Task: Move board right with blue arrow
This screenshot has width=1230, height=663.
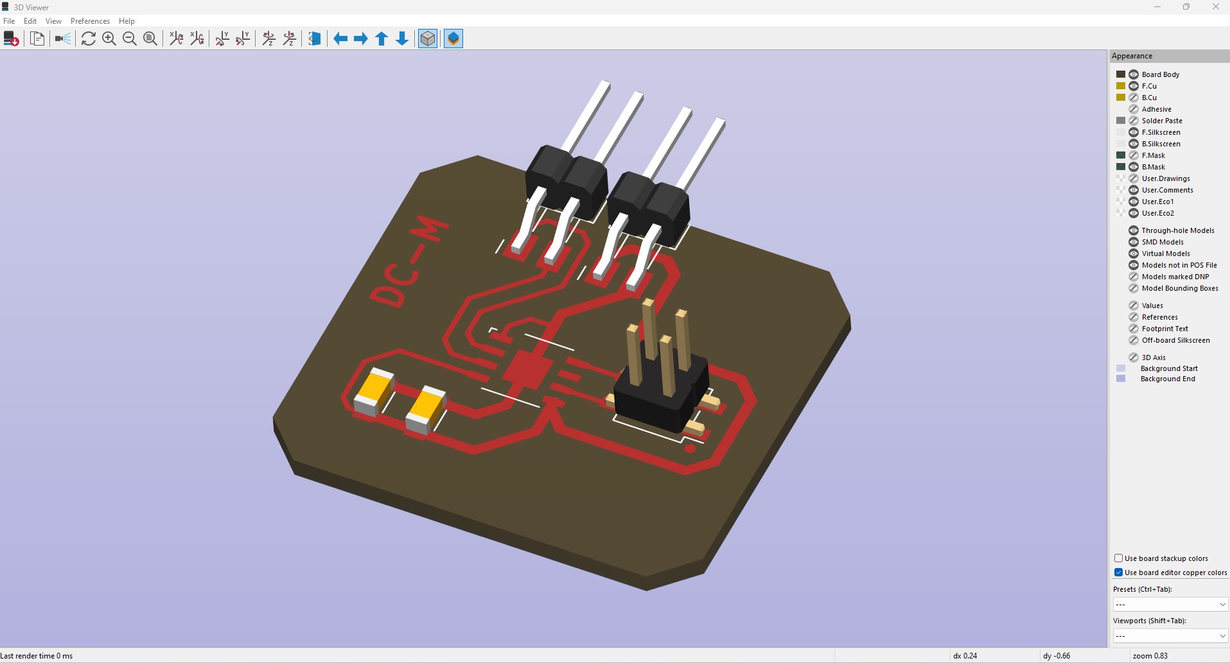Action: coord(361,39)
